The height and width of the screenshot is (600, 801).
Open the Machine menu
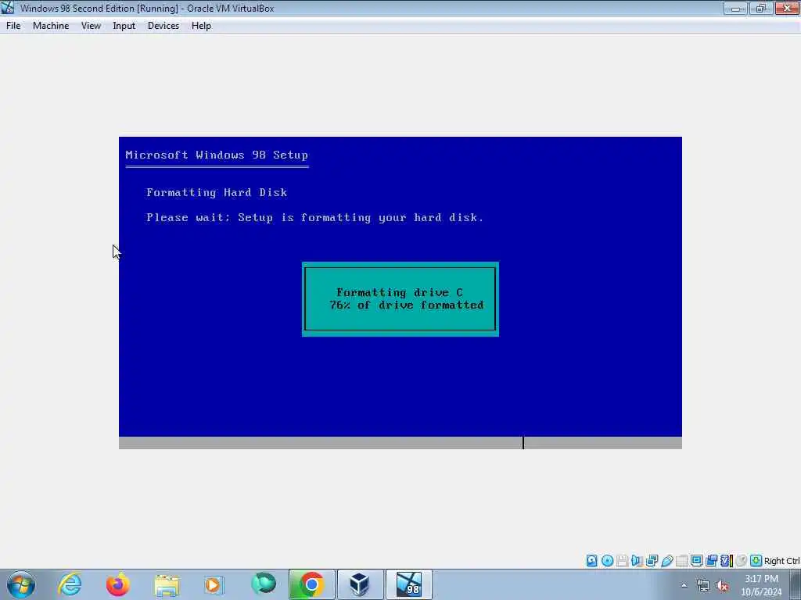click(51, 26)
